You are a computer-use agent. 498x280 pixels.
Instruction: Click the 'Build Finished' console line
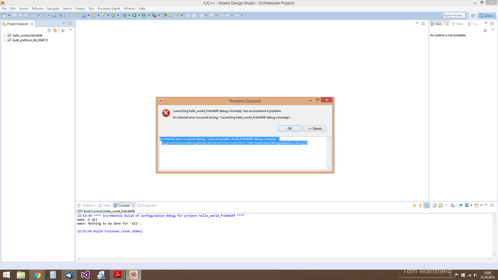pos(110,232)
